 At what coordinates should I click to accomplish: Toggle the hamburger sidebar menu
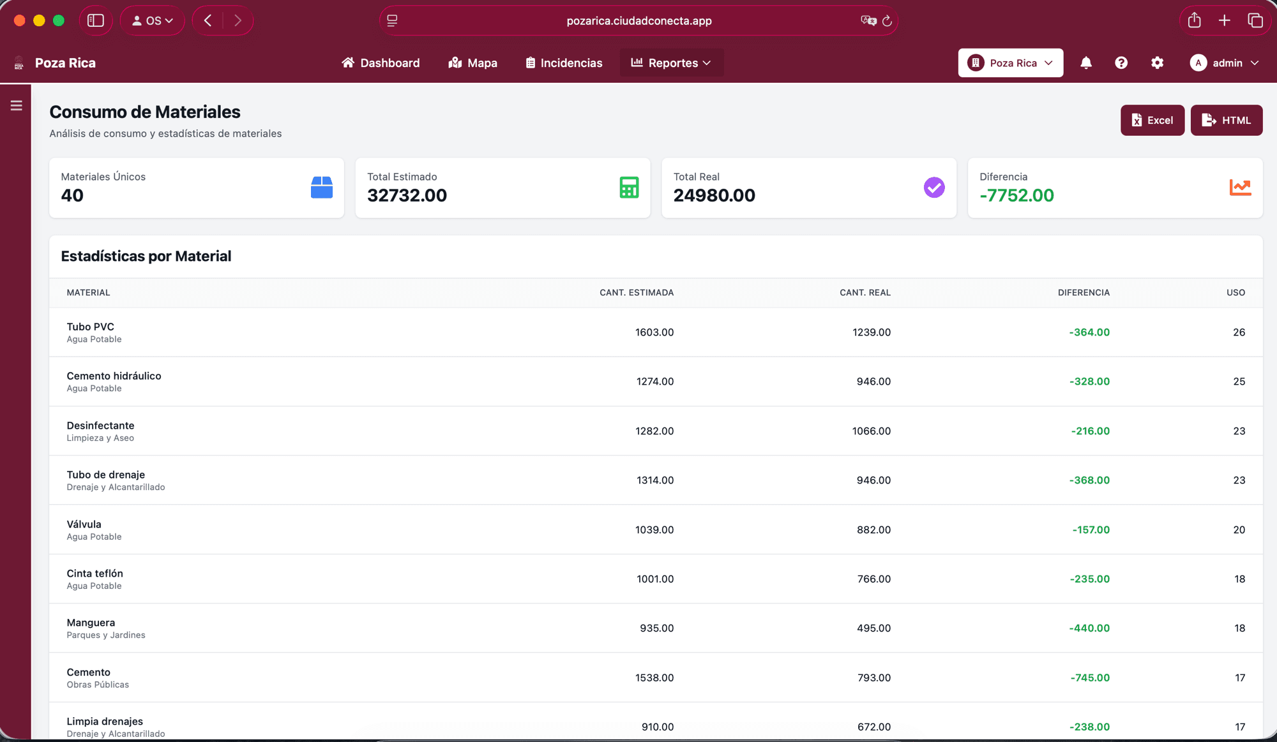coord(16,106)
